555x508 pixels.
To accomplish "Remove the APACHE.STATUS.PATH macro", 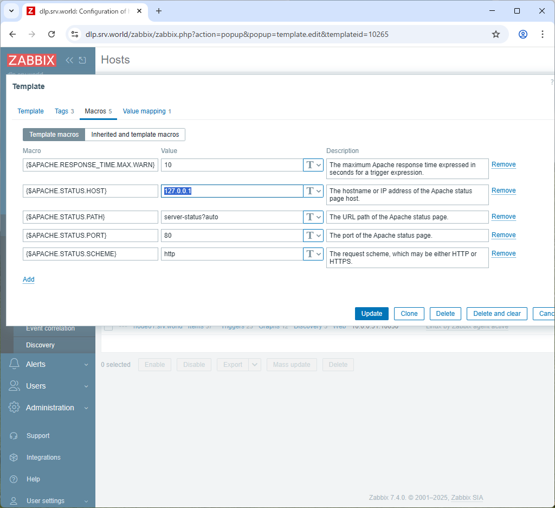I will coord(503,217).
